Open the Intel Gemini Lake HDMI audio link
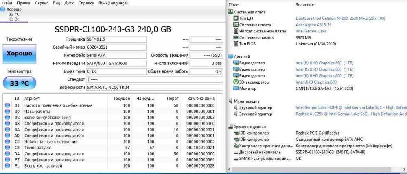The image size is (407, 174). pos(351,107)
